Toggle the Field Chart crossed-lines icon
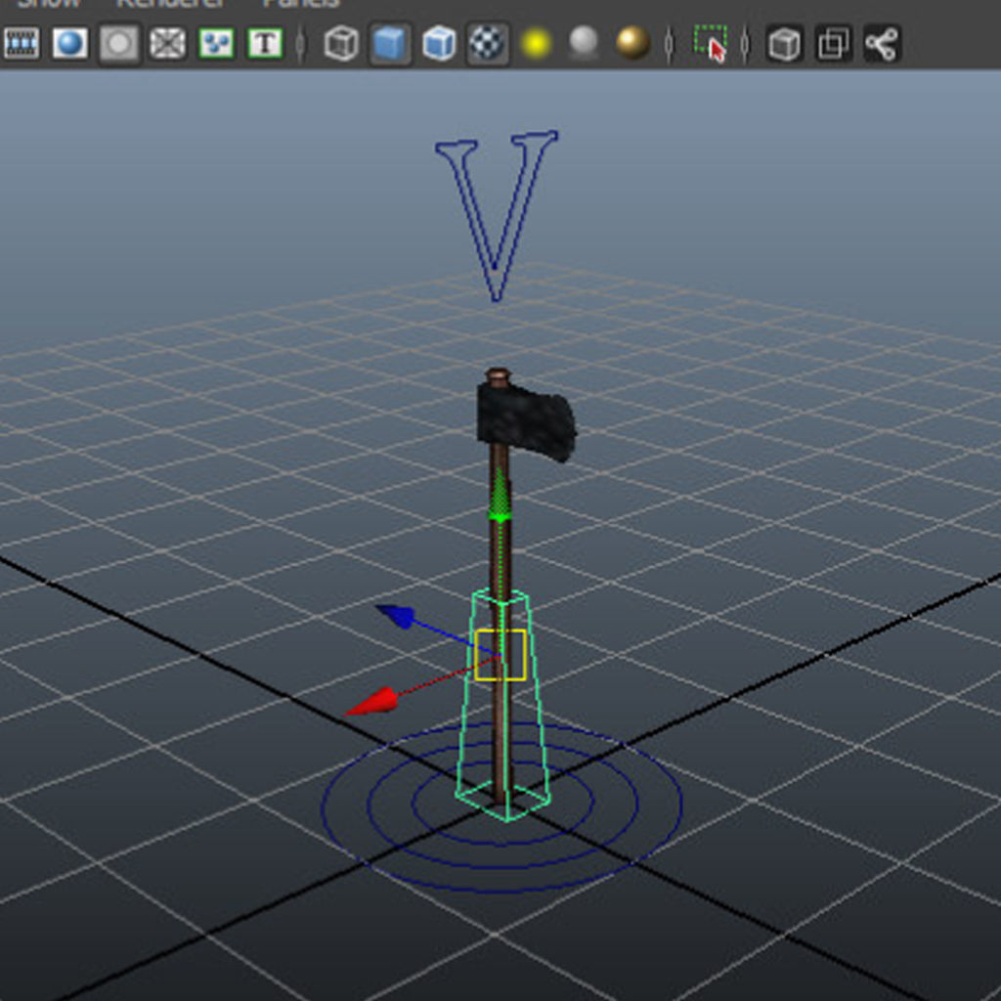1001x1001 pixels. (167, 44)
